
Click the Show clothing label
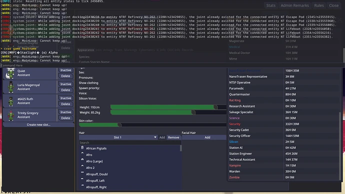88,83
